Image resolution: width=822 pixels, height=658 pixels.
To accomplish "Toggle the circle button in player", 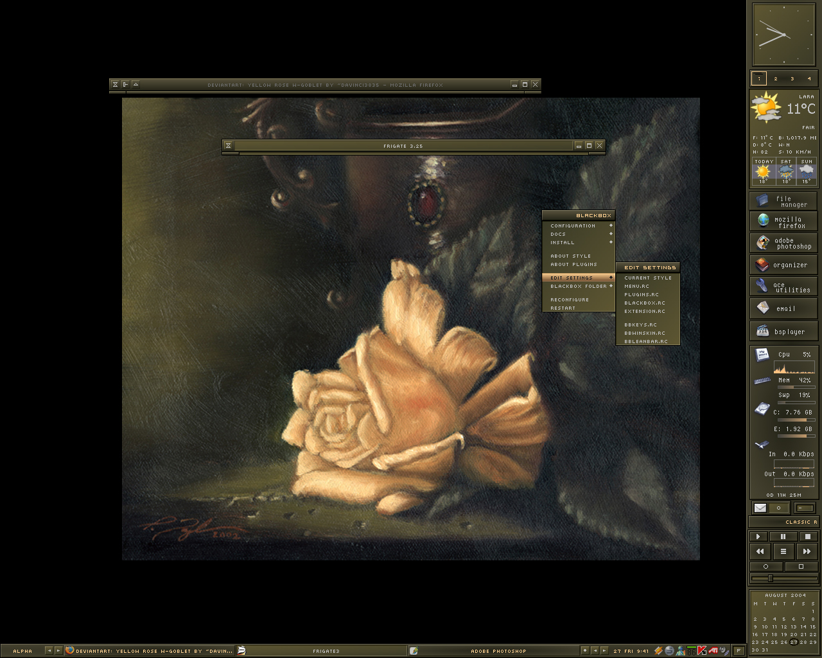I will click(x=765, y=567).
